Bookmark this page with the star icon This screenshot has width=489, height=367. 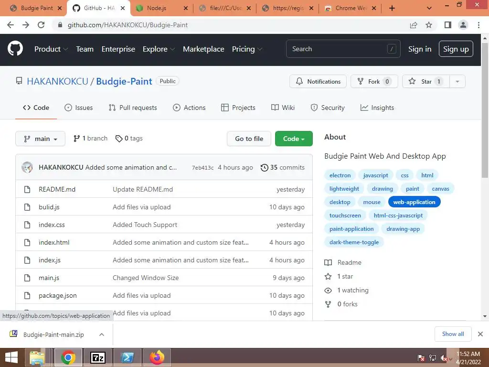(429, 25)
